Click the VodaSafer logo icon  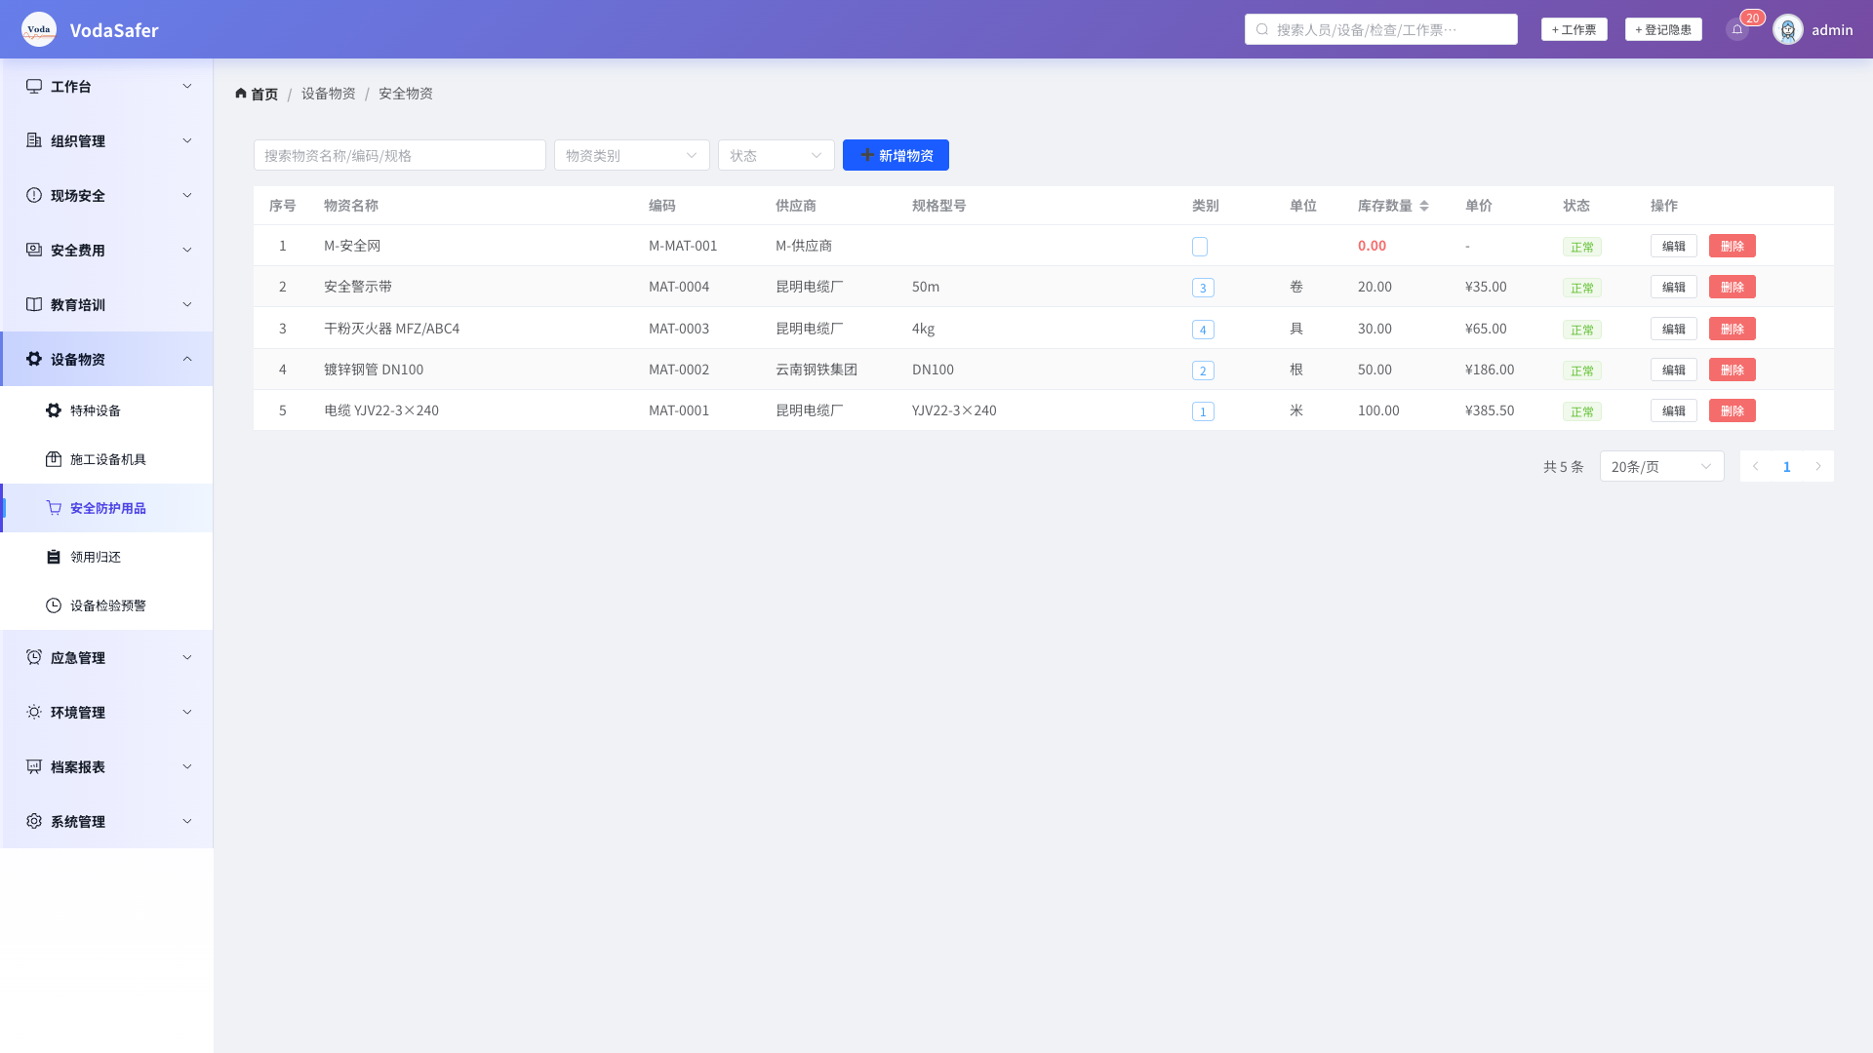point(39,29)
